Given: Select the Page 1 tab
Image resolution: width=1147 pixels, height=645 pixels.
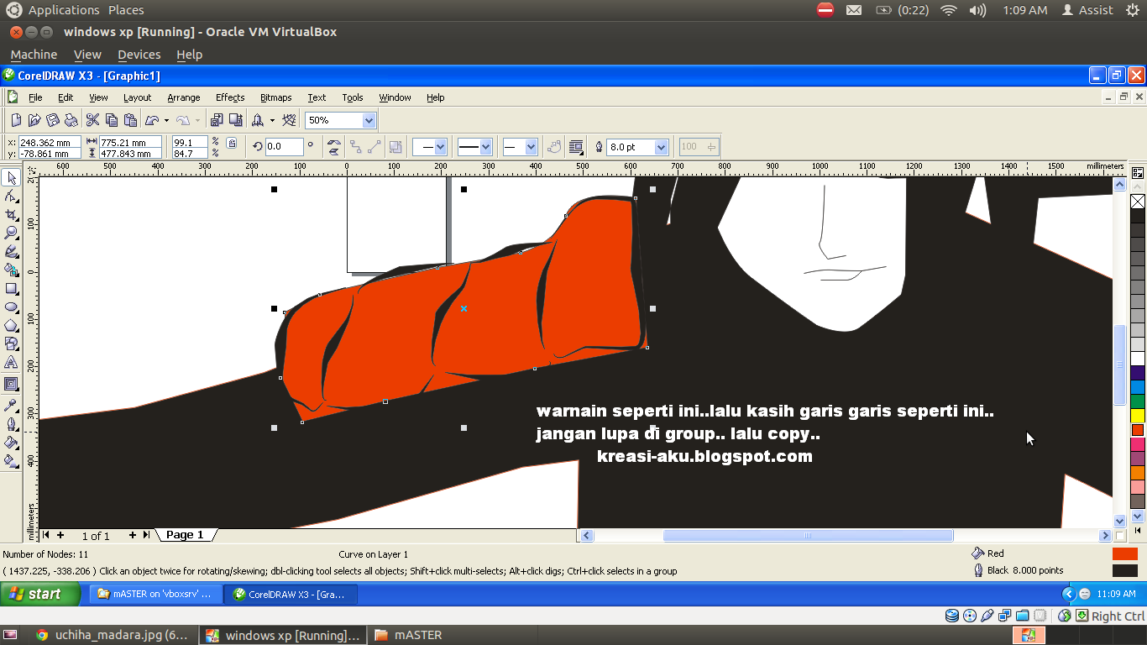Looking at the screenshot, I should pyautogui.click(x=185, y=535).
